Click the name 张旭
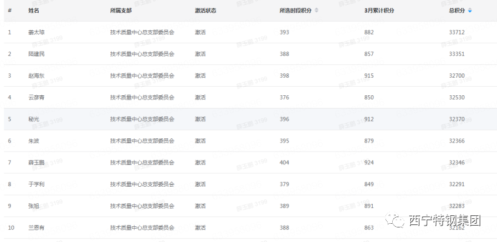 click(33, 206)
